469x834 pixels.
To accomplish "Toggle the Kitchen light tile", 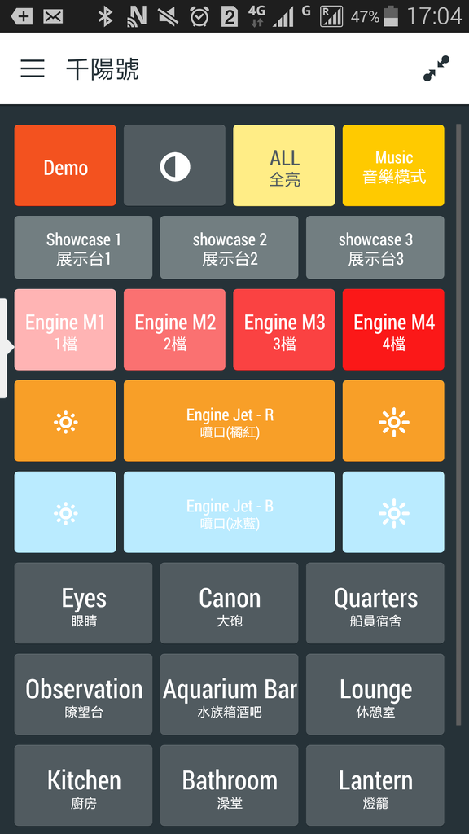I will [84, 786].
